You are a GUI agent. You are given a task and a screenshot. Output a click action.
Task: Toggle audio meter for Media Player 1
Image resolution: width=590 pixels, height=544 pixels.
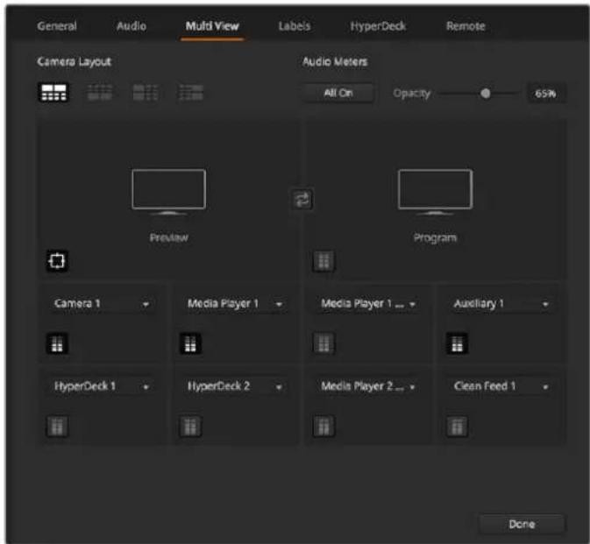coord(190,343)
